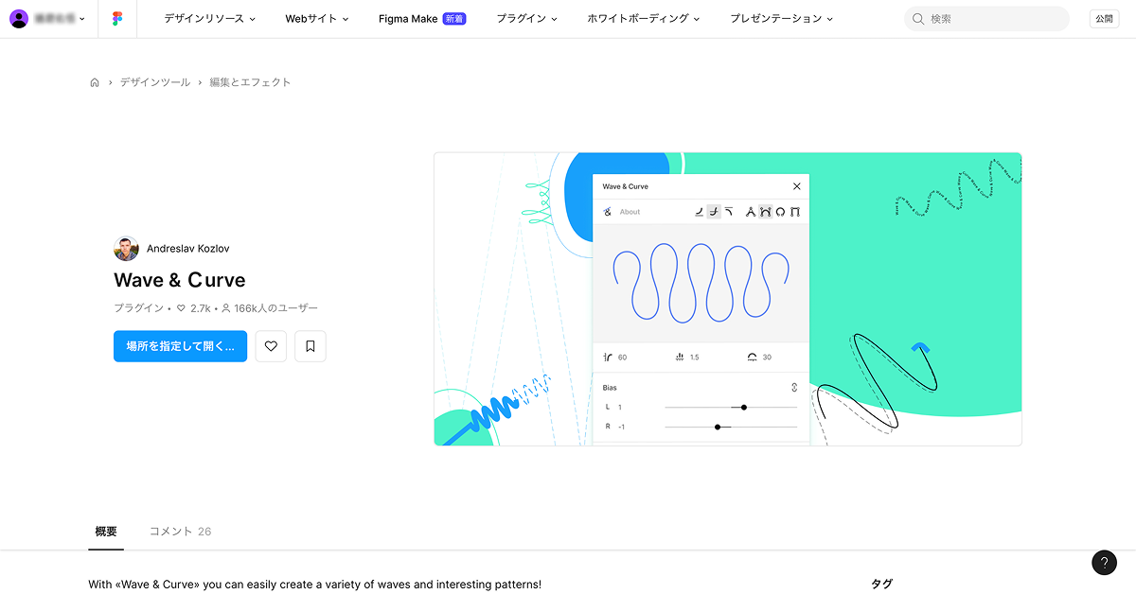Open the help question mark button
The height and width of the screenshot is (594, 1136).
(1104, 562)
